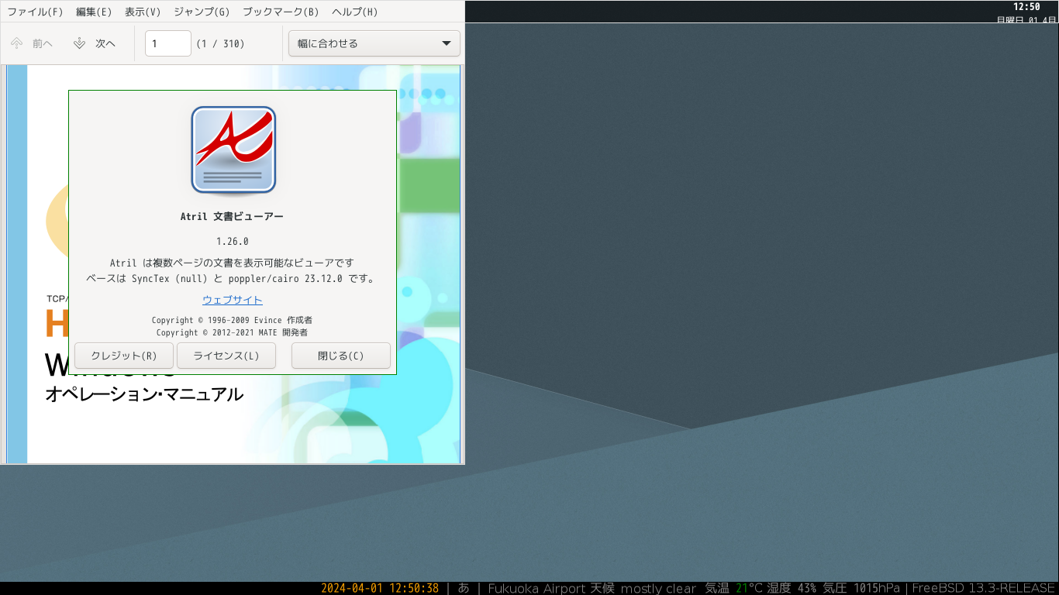Viewport: 1059px width, 595px height.
Task: Expand the 幅に合わせる zoom dropdown
Action: pyautogui.click(x=374, y=43)
